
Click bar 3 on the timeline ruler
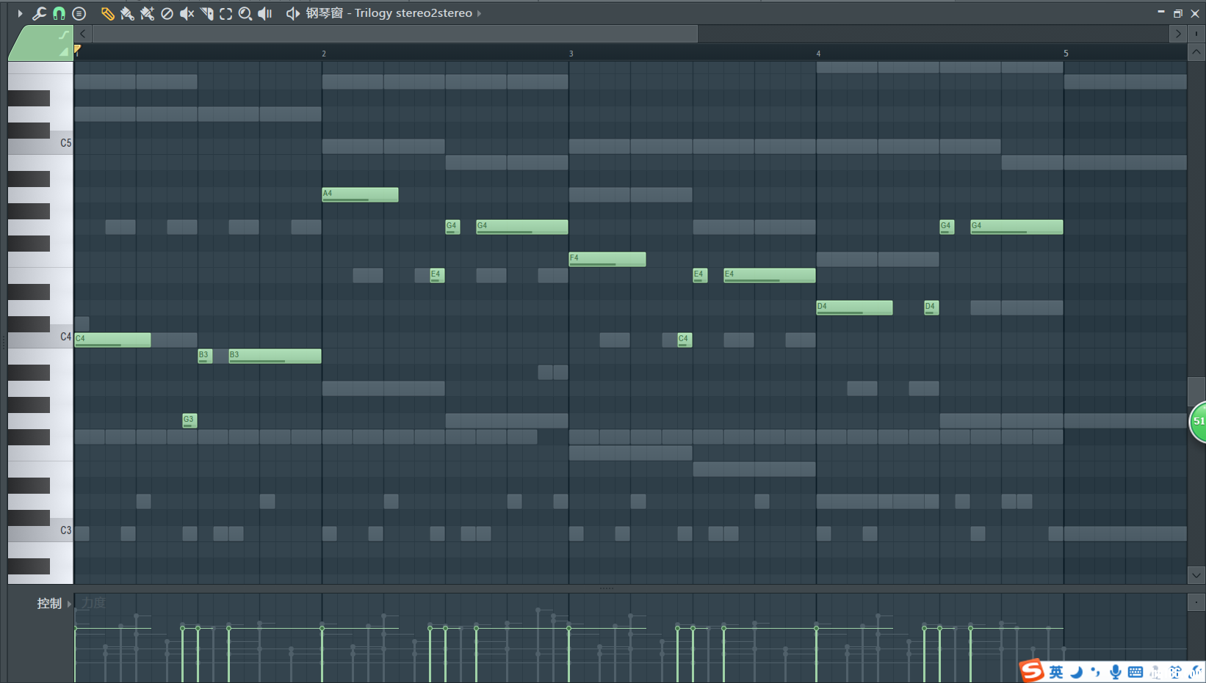tap(571, 54)
